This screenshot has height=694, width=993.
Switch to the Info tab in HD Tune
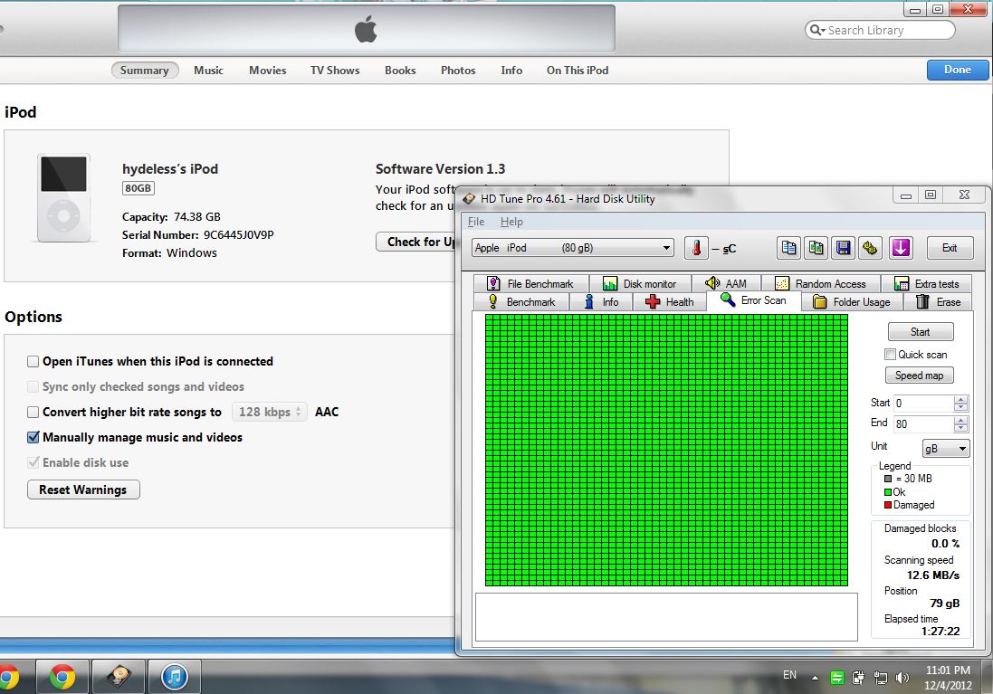point(602,302)
